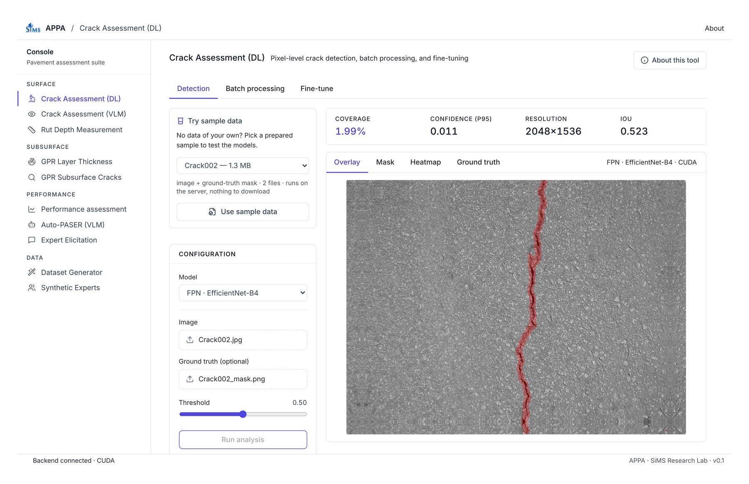Click the file icon in Use sample data
The width and height of the screenshot is (749, 484).
click(x=212, y=212)
